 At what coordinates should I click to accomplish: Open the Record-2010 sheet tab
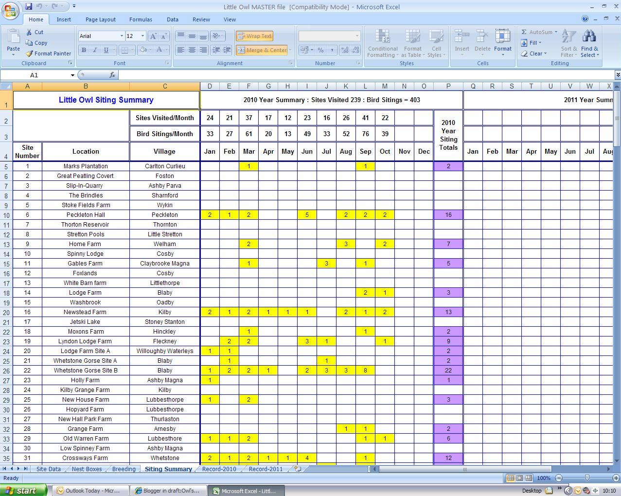click(x=219, y=469)
